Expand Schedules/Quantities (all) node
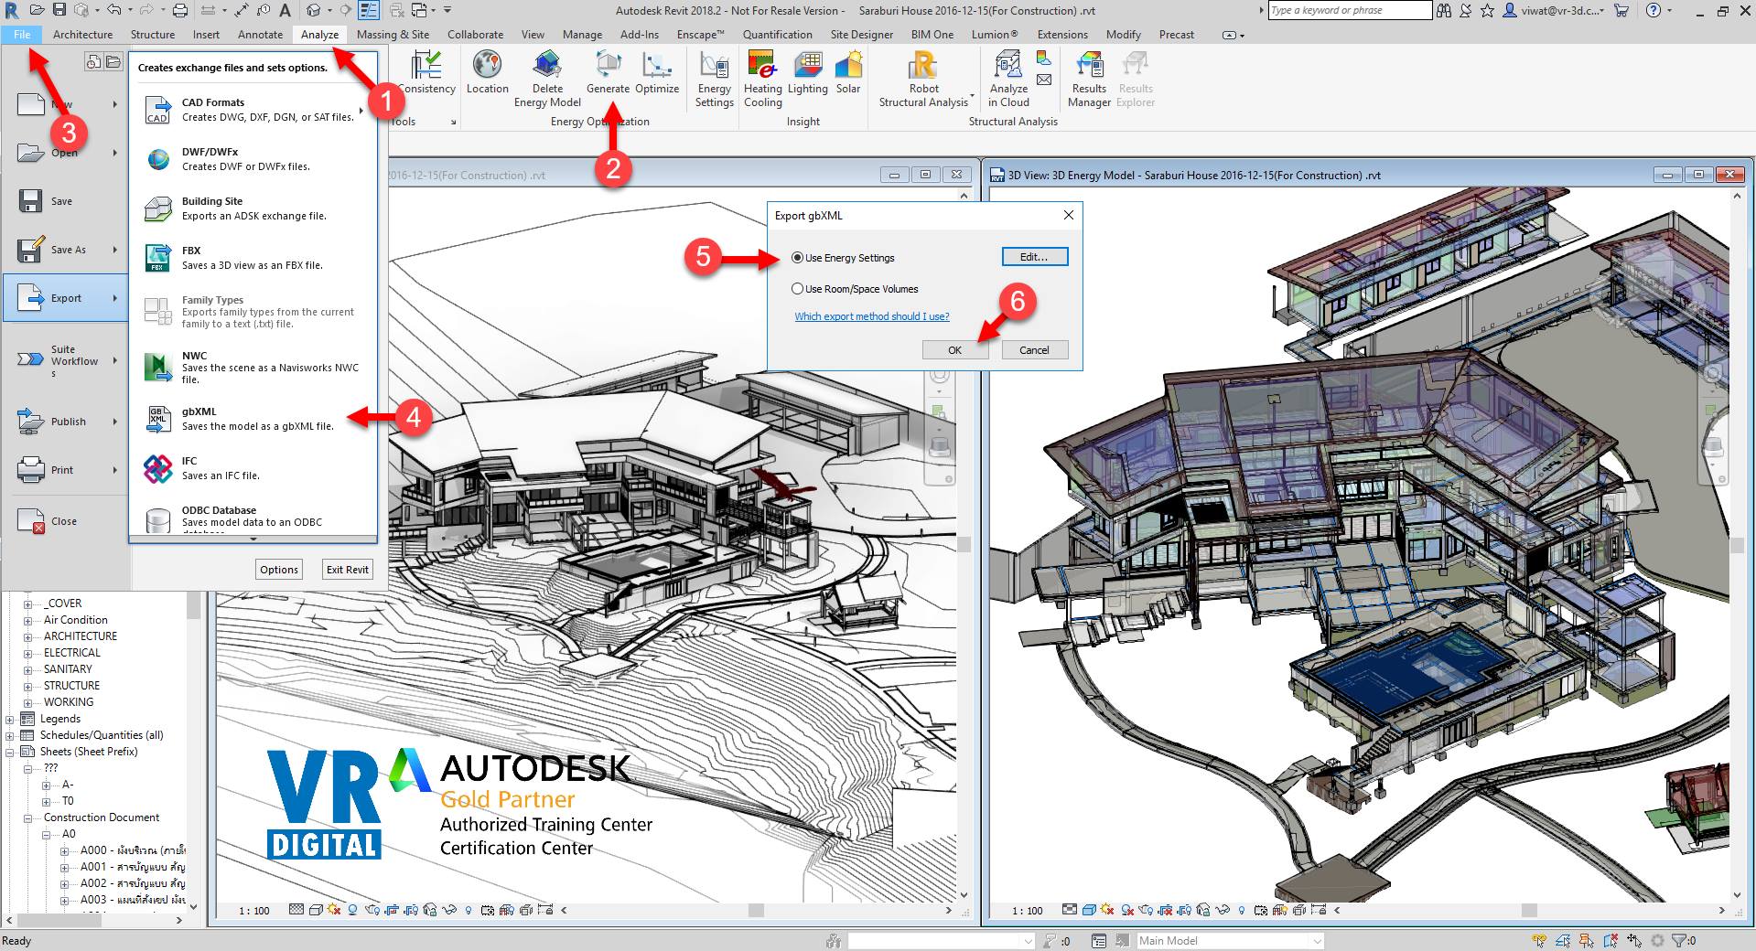This screenshot has width=1756, height=951. pyautogui.click(x=10, y=735)
